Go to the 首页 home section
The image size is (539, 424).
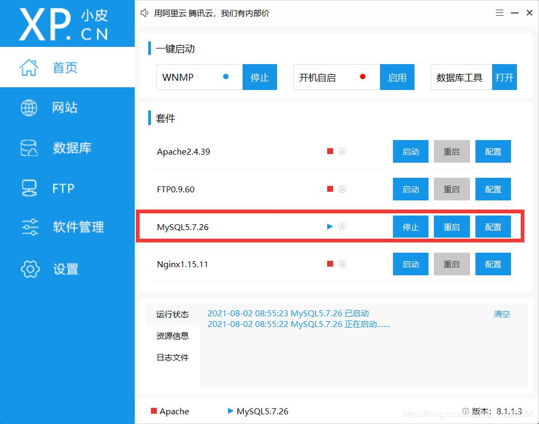[x=65, y=67]
